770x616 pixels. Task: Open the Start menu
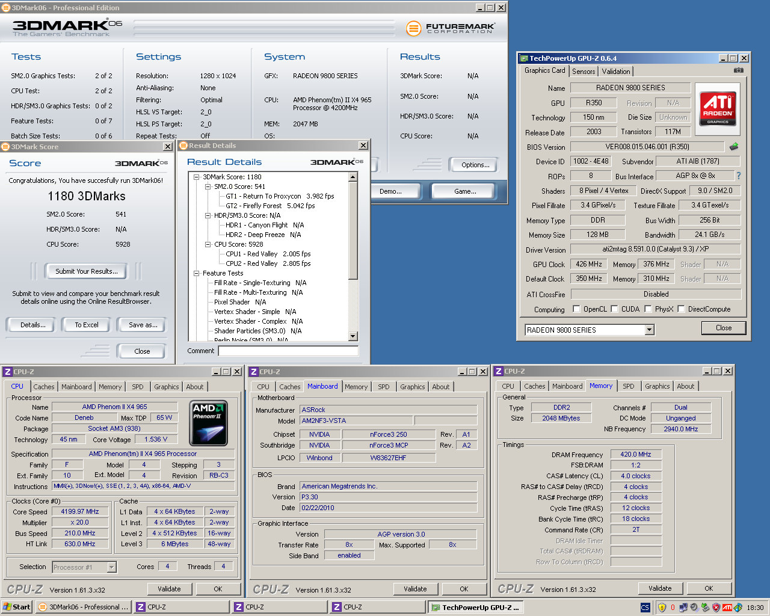[x=17, y=607]
